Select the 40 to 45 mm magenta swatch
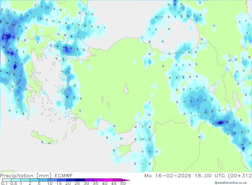The height and width of the screenshot is (185, 252). point(108,180)
